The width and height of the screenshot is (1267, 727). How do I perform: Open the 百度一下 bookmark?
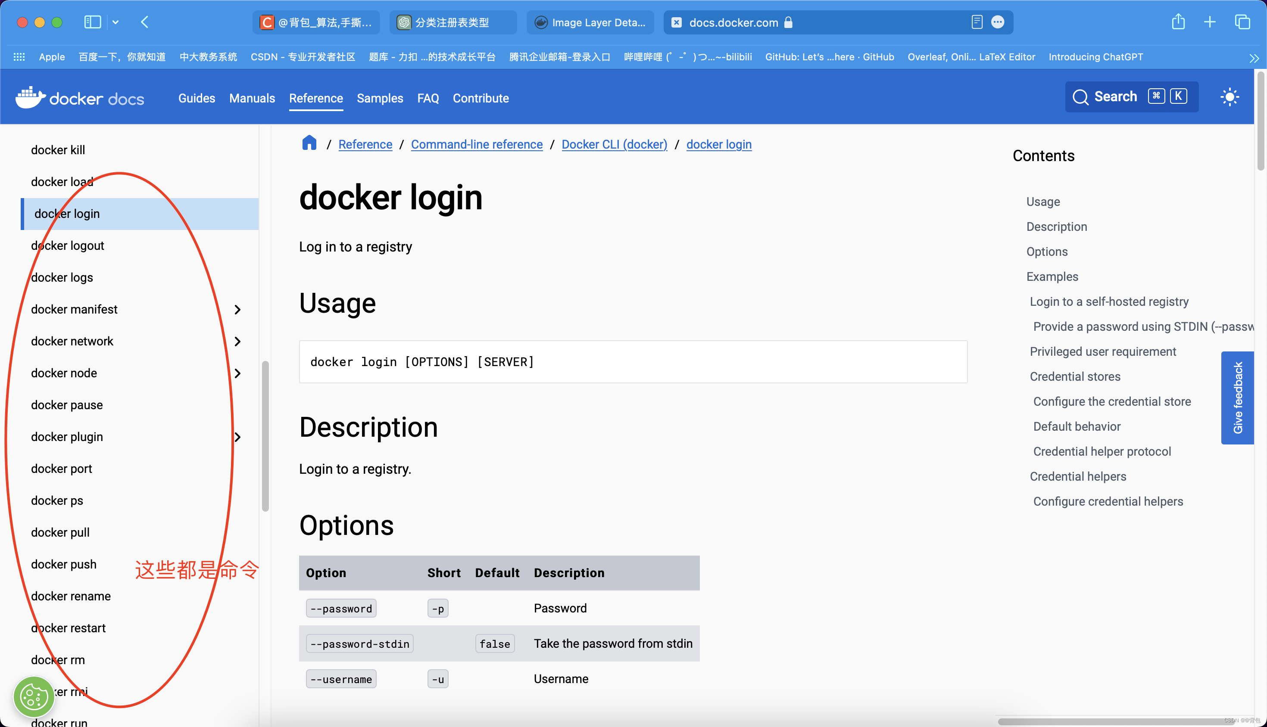coord(122,57)
